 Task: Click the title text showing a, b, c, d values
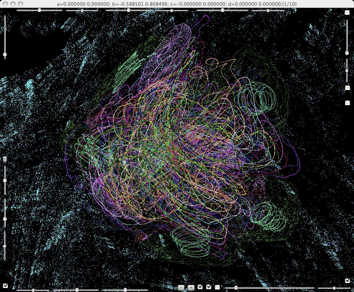[177, 4]
